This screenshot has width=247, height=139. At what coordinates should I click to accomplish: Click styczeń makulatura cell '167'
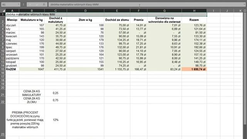click(32, 25)
